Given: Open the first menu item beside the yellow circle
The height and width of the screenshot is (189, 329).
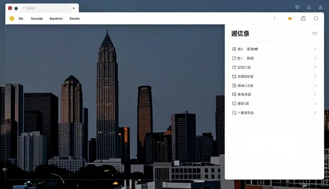Looking at the screenshot, I should tap(21, 18).
